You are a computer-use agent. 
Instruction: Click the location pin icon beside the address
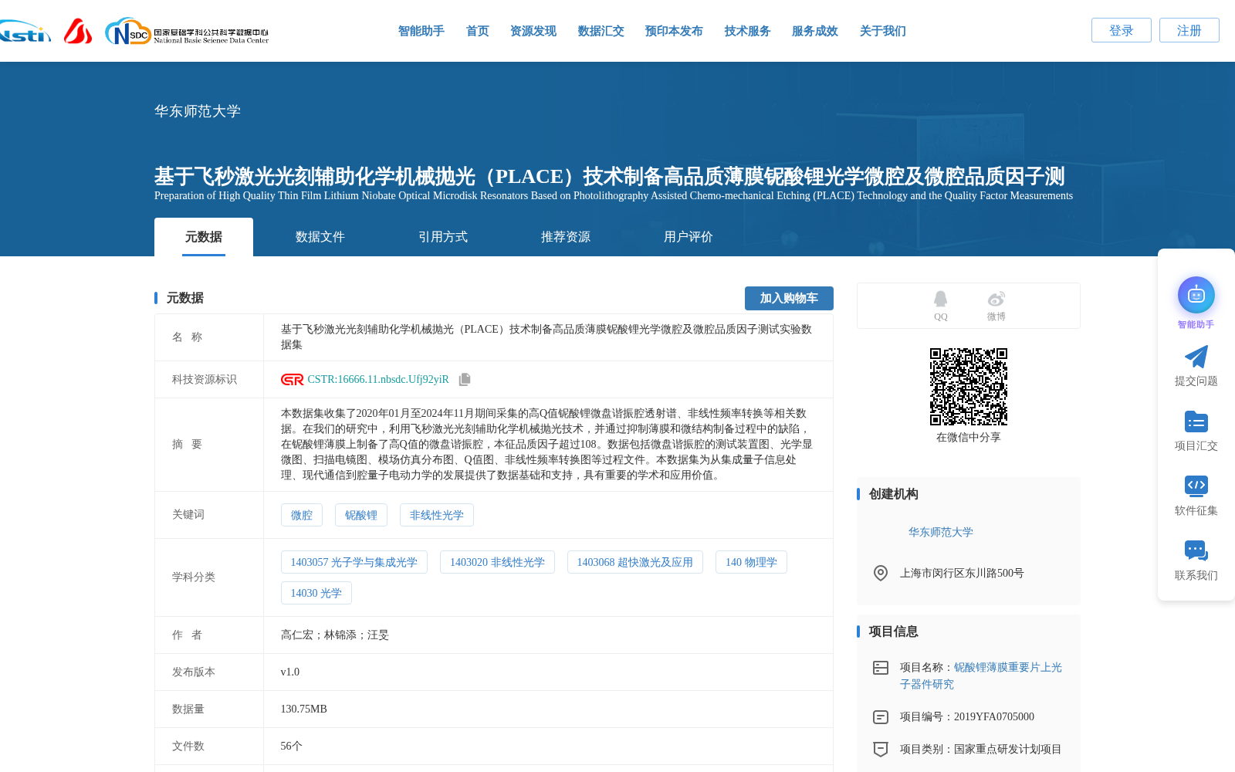pyautogui.click(x=881, y=573)
